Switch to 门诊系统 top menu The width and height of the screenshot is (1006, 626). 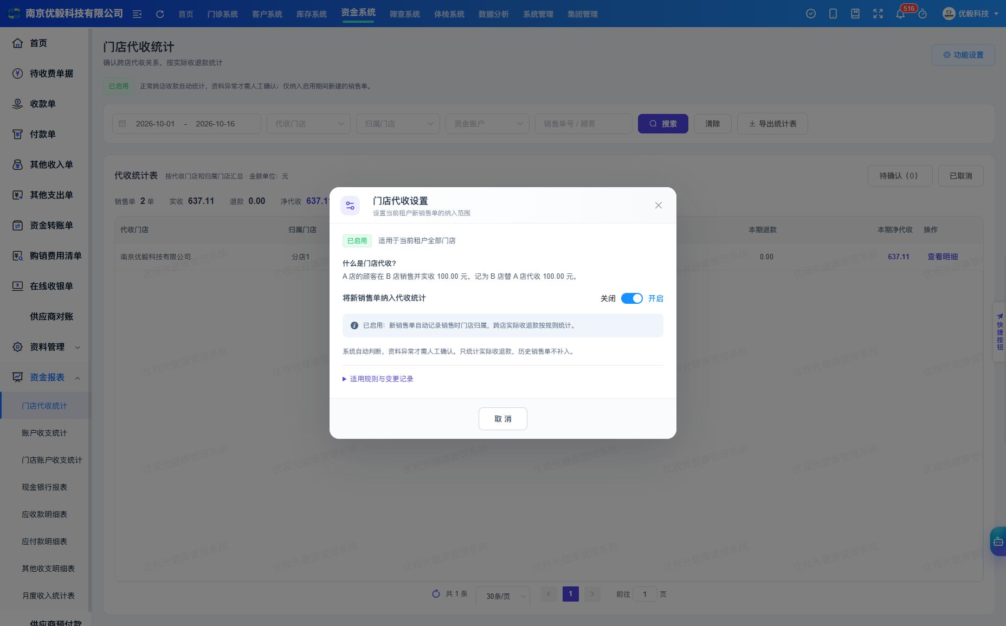(222, 14)
